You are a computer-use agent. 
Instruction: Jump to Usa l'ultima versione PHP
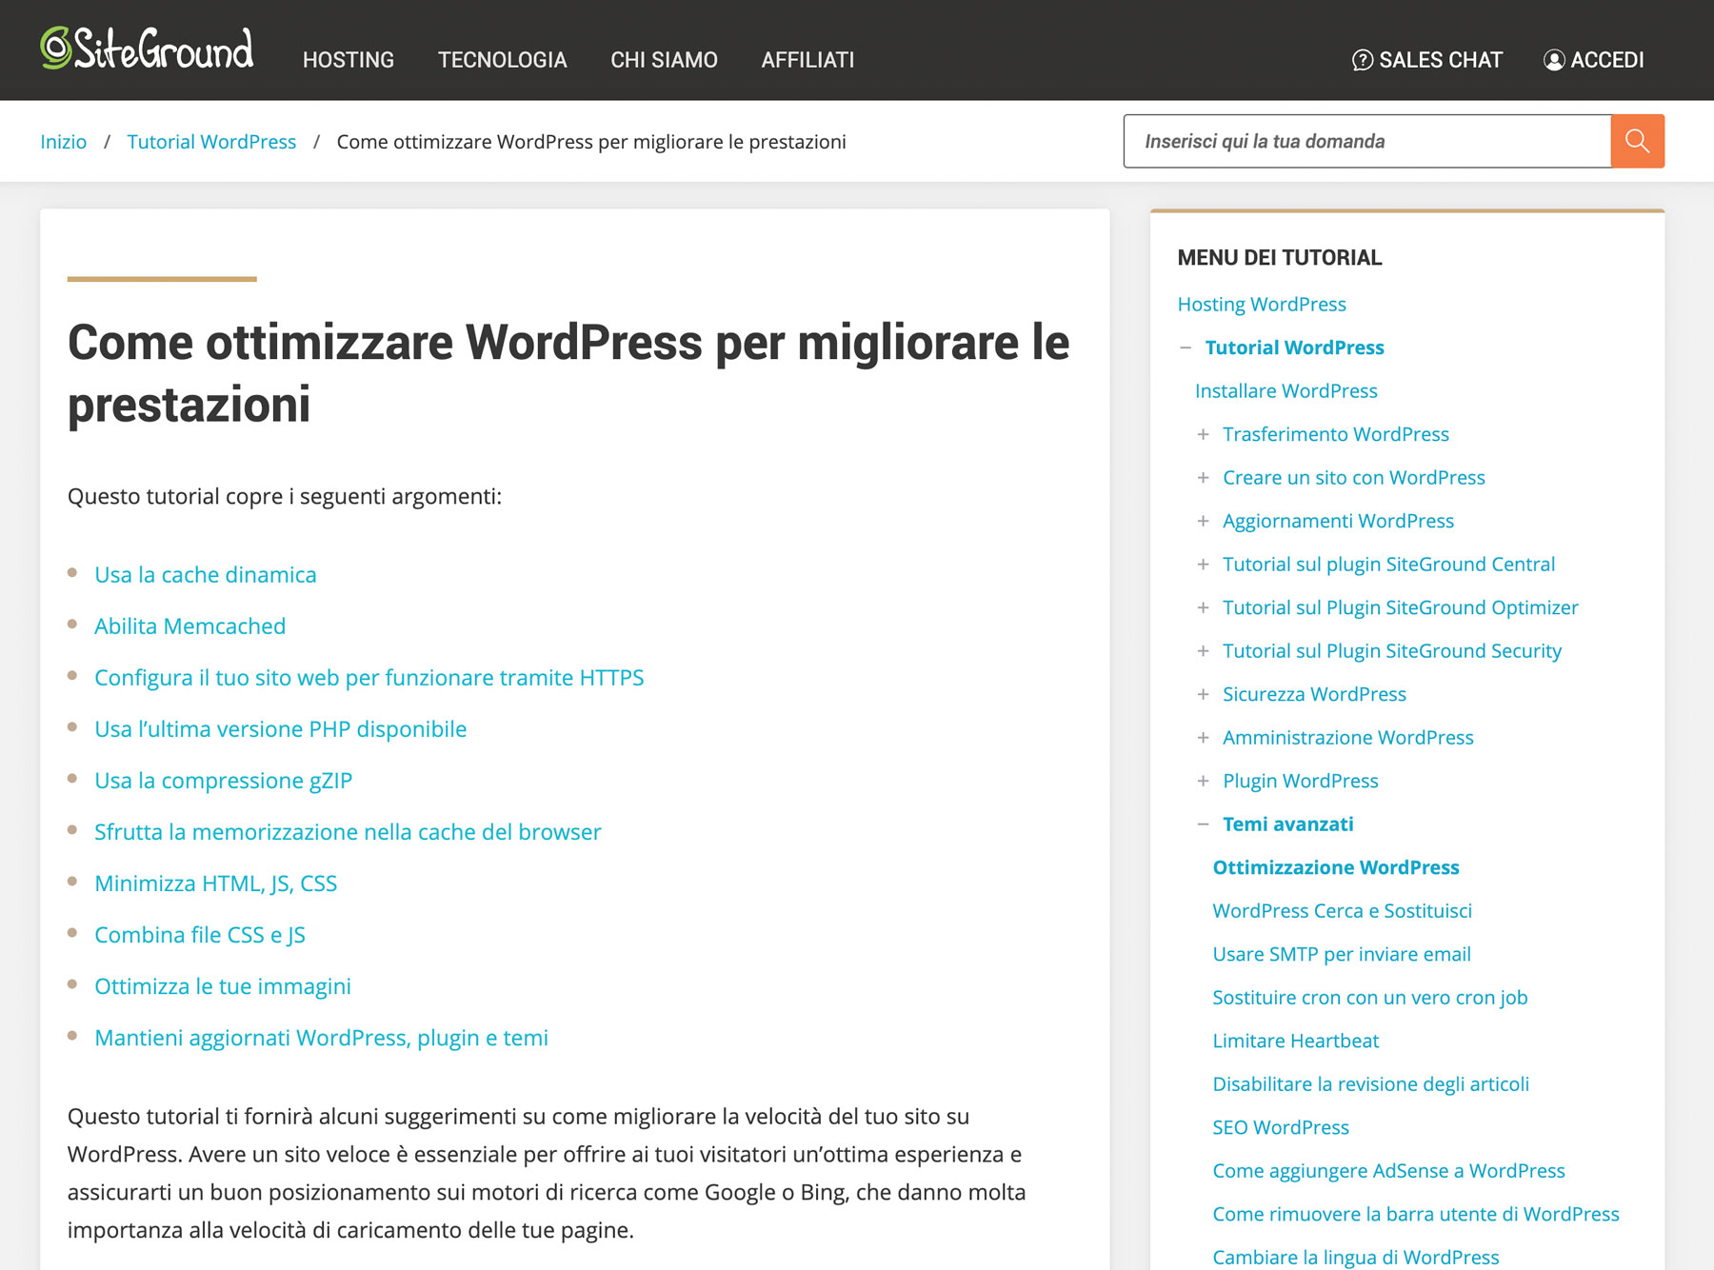(x=280, y=729)
